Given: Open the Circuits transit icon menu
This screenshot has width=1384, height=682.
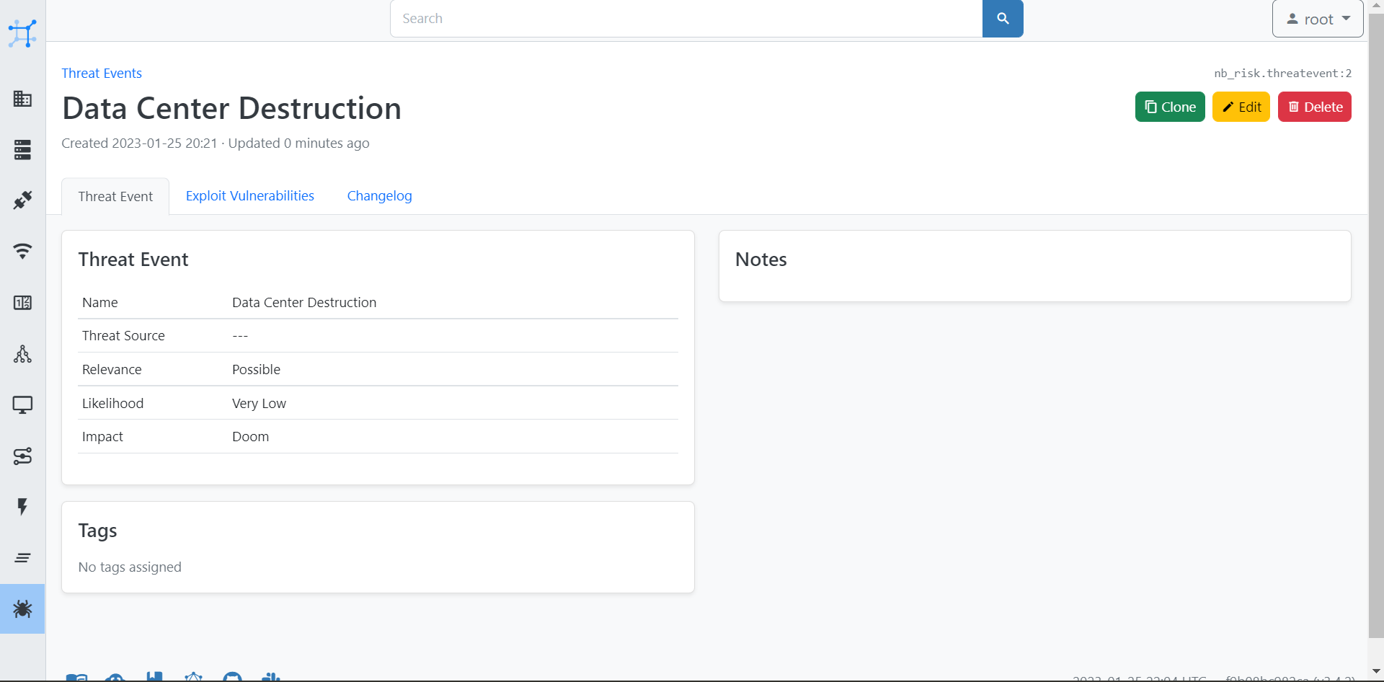Looking at the screenshot, I should tap(22, 456).
